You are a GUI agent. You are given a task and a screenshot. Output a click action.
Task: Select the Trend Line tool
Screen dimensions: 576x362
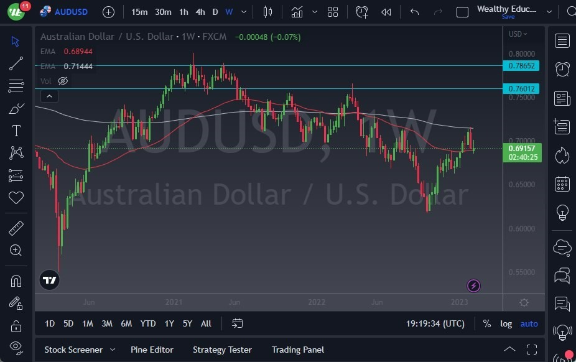pyautogui.click(x=16, y=63)
